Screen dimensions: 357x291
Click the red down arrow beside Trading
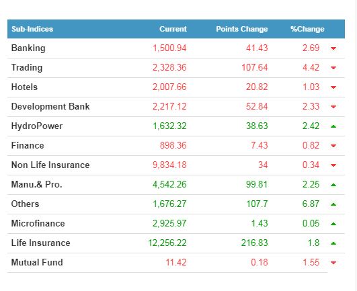pyautogui.click(x=333, y=68)
